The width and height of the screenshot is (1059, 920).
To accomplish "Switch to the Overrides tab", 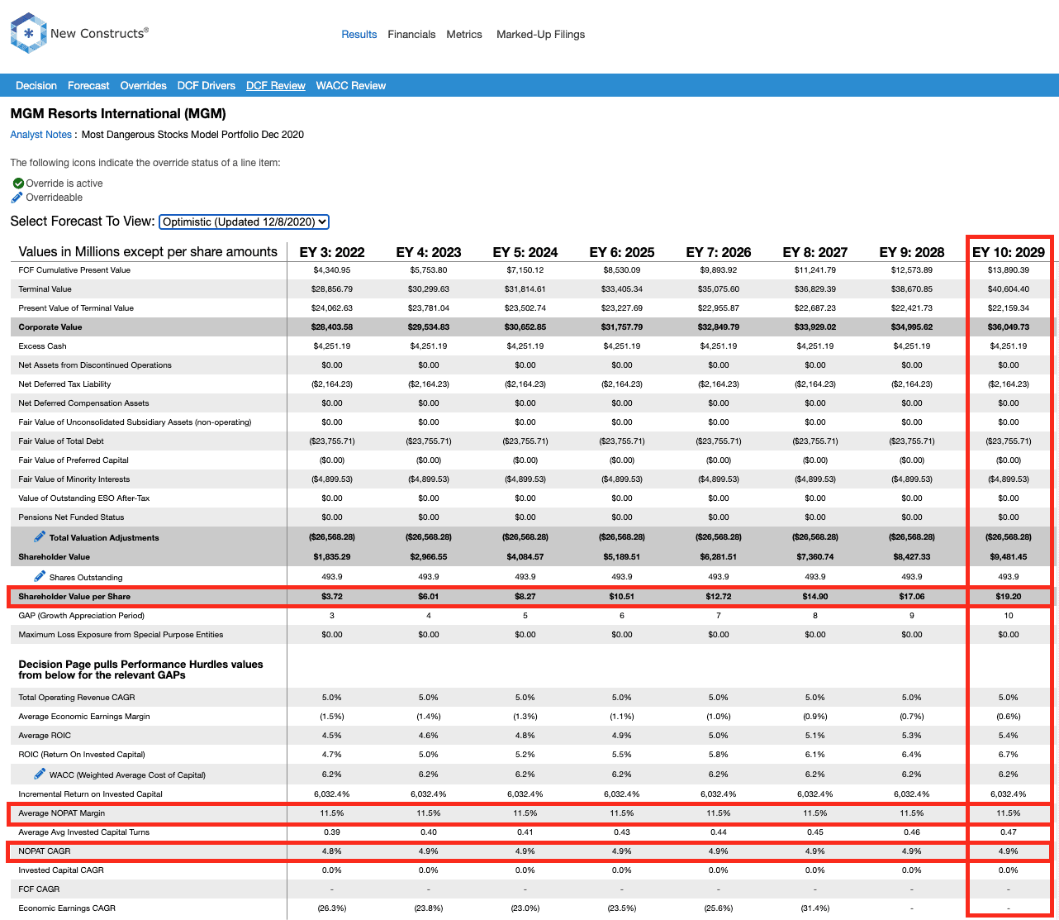I will pyautogui.click(x=143, y=86).
